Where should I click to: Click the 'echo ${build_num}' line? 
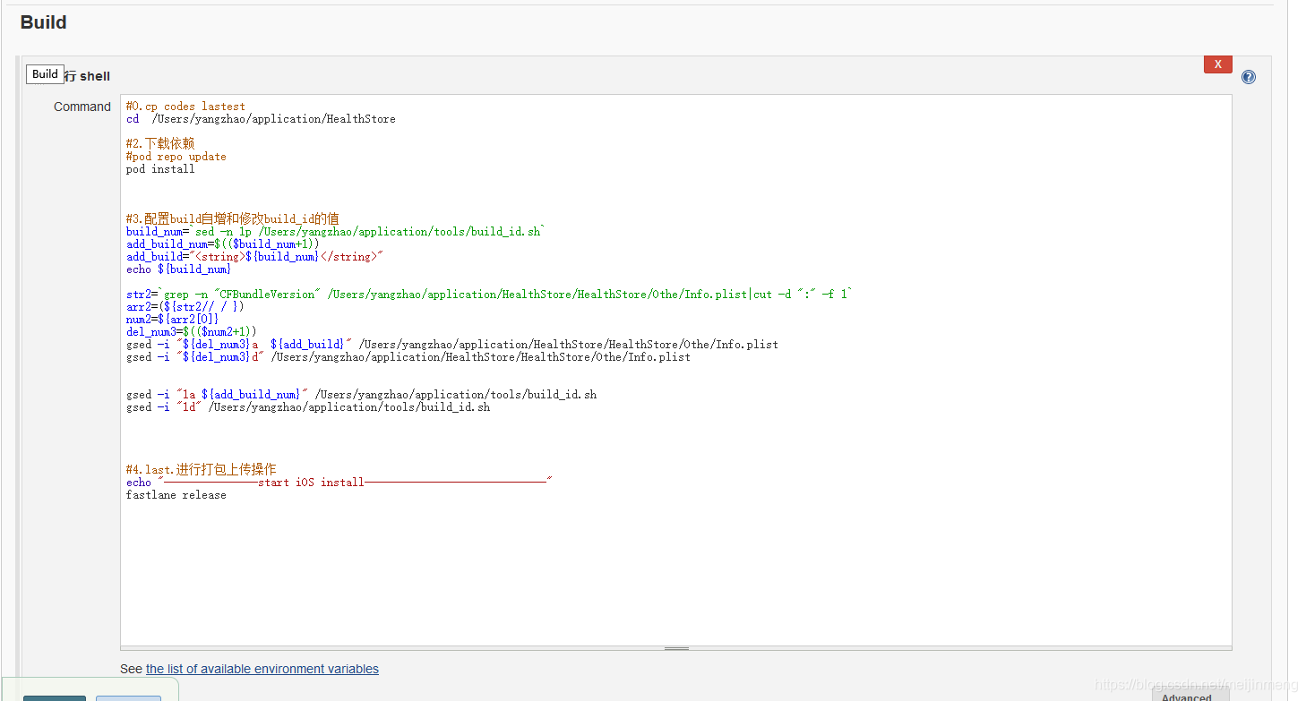[x=179, y=269]
